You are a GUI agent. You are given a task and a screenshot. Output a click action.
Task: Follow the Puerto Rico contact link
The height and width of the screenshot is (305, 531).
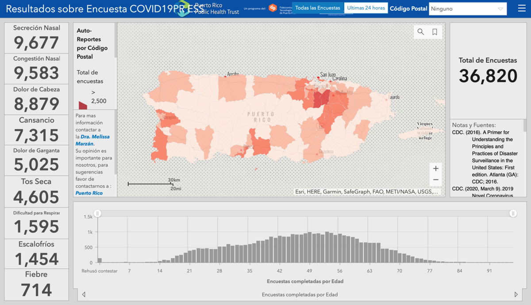(89, 193)
